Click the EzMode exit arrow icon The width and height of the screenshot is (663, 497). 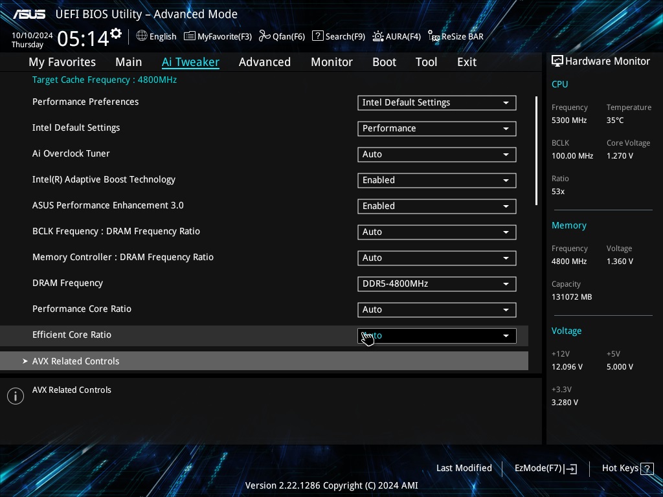point(570,469)
